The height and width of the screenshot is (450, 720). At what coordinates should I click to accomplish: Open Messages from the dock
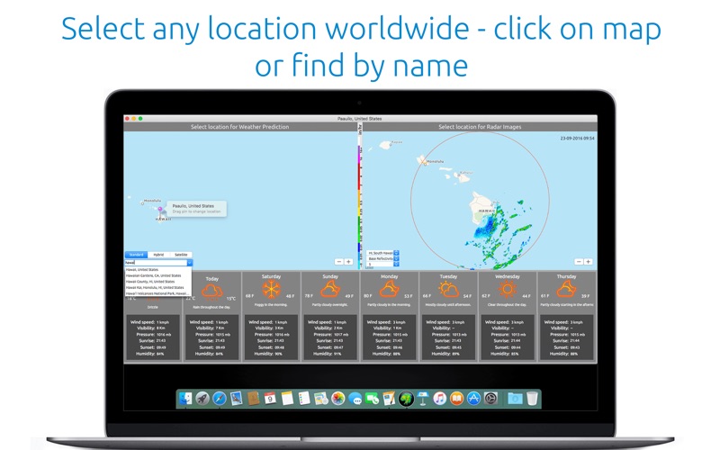click(355, 398)
